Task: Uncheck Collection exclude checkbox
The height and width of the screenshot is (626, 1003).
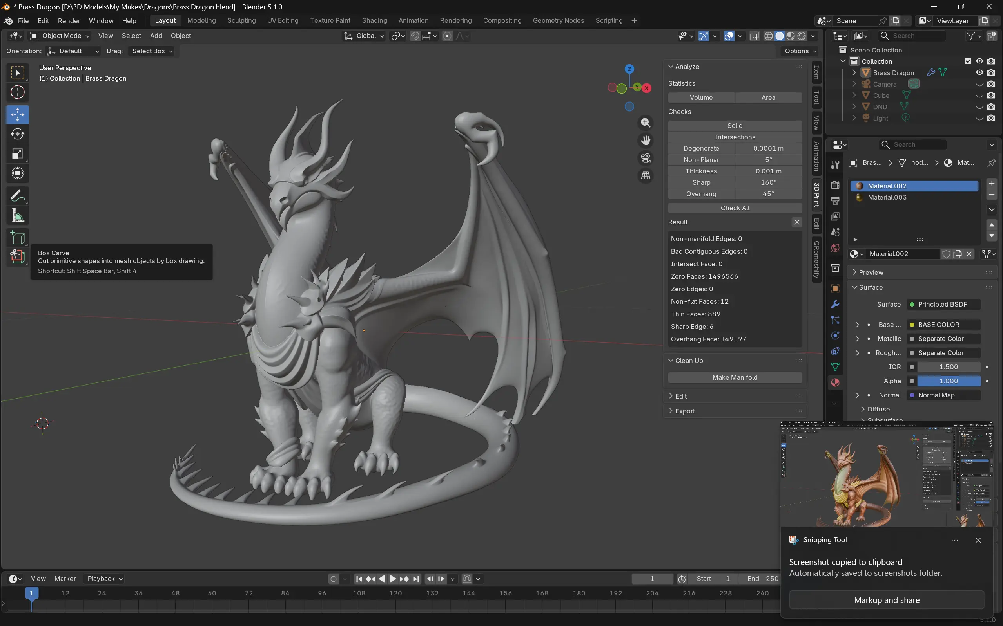Action: [x=968, y=61]
